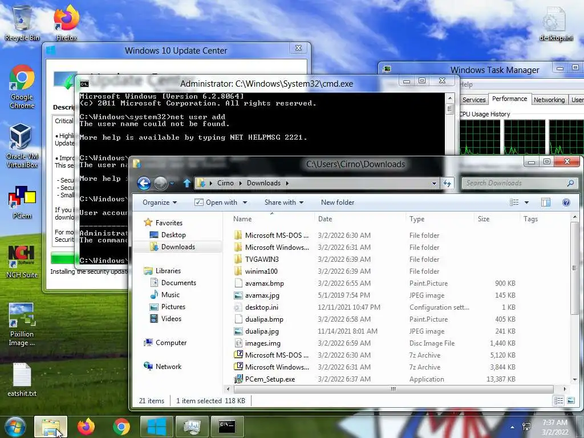Show the preview pane in Explorer
The width and height of the screenshot is (584, 438).
[546, 202]
